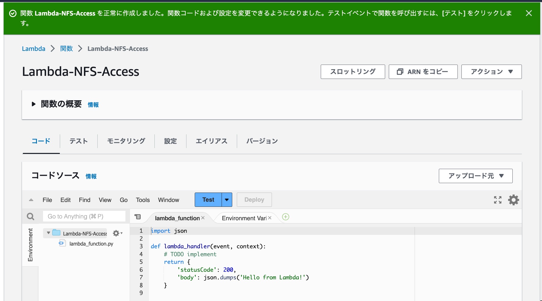Viewport: 542px width, 301px height.
Task: Click the Deploy button
Action: point(254,200)
